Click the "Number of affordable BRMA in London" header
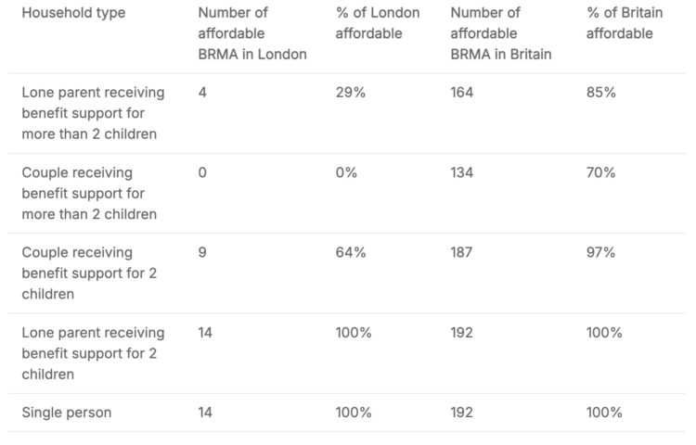Viewport: 696px width, 445px height. (x=251, y=33)
